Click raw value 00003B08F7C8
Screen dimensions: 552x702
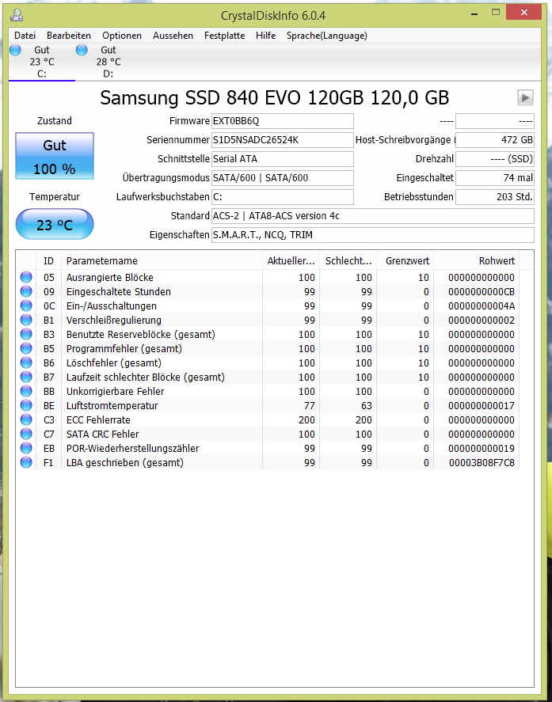point(482,462)
